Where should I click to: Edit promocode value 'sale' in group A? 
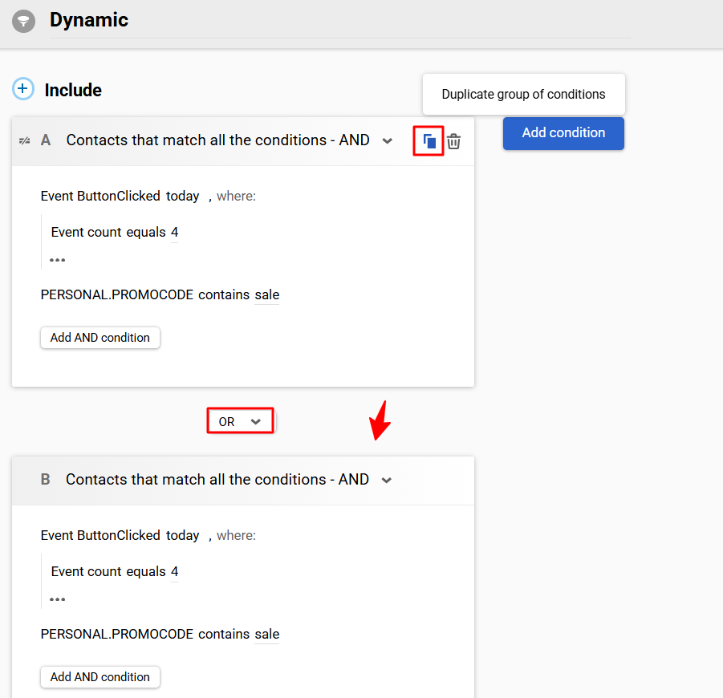point(267,295)
